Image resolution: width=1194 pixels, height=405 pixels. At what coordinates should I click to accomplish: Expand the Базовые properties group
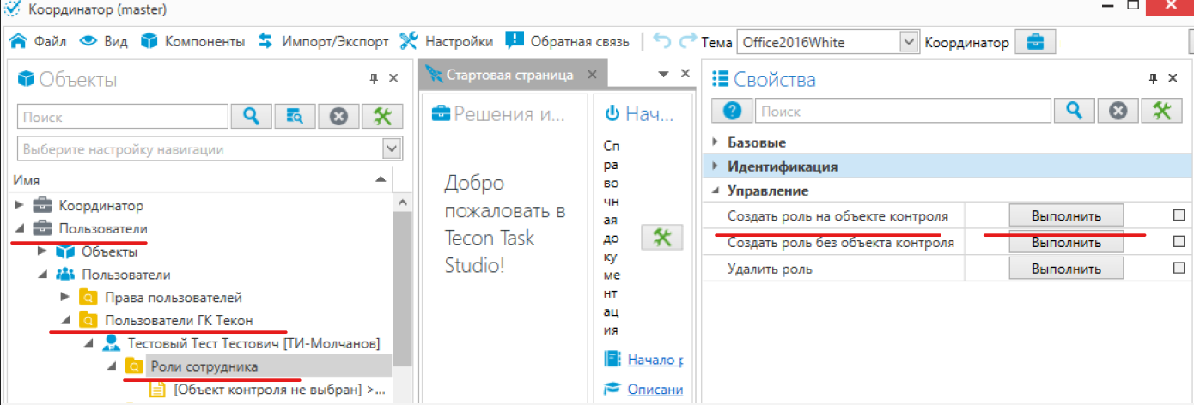(715, 142)
